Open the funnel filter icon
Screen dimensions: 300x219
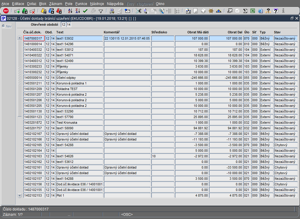click(100, 11)
